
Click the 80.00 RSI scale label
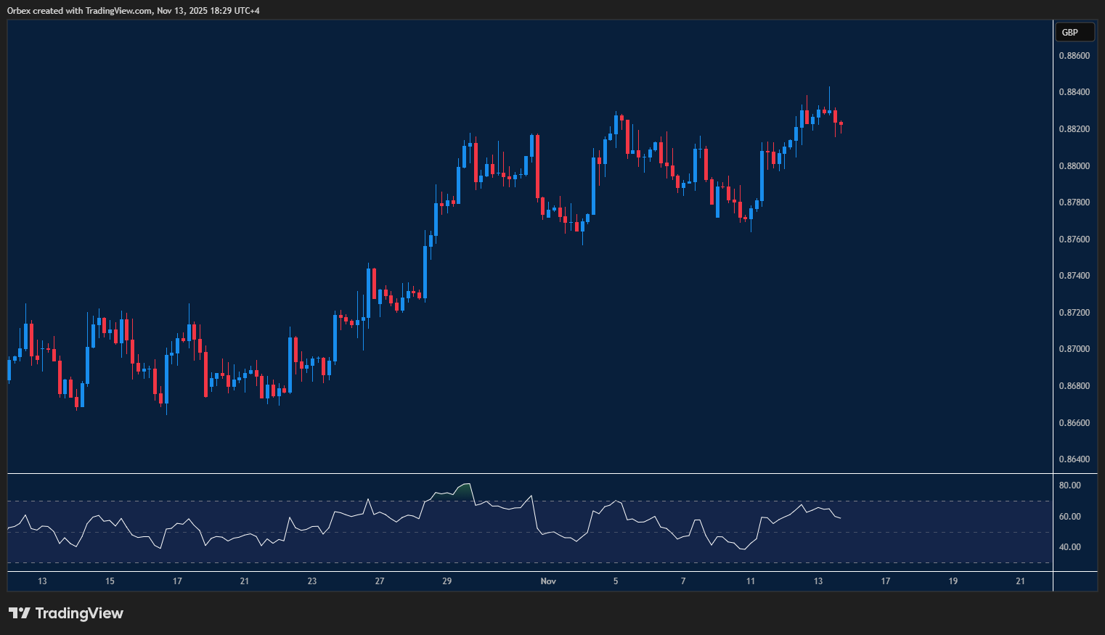(x=1069, y=486)
